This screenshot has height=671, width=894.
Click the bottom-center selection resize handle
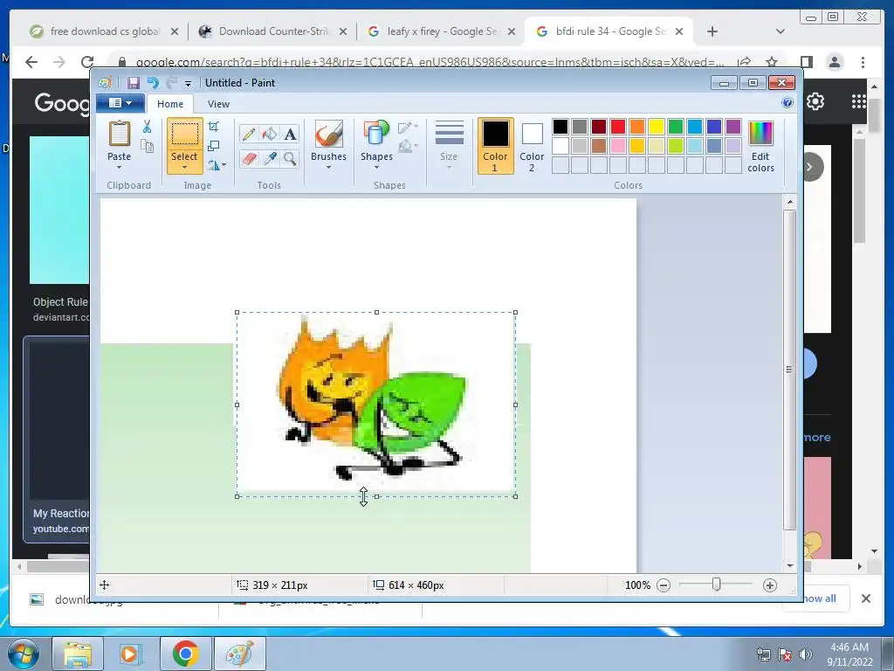(376, 496)
